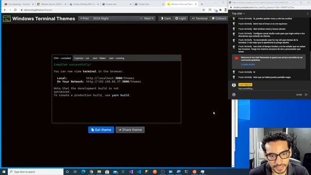Screen dimensions: 311x175
Task: Click the Share theme button
Action: (130, 130)
